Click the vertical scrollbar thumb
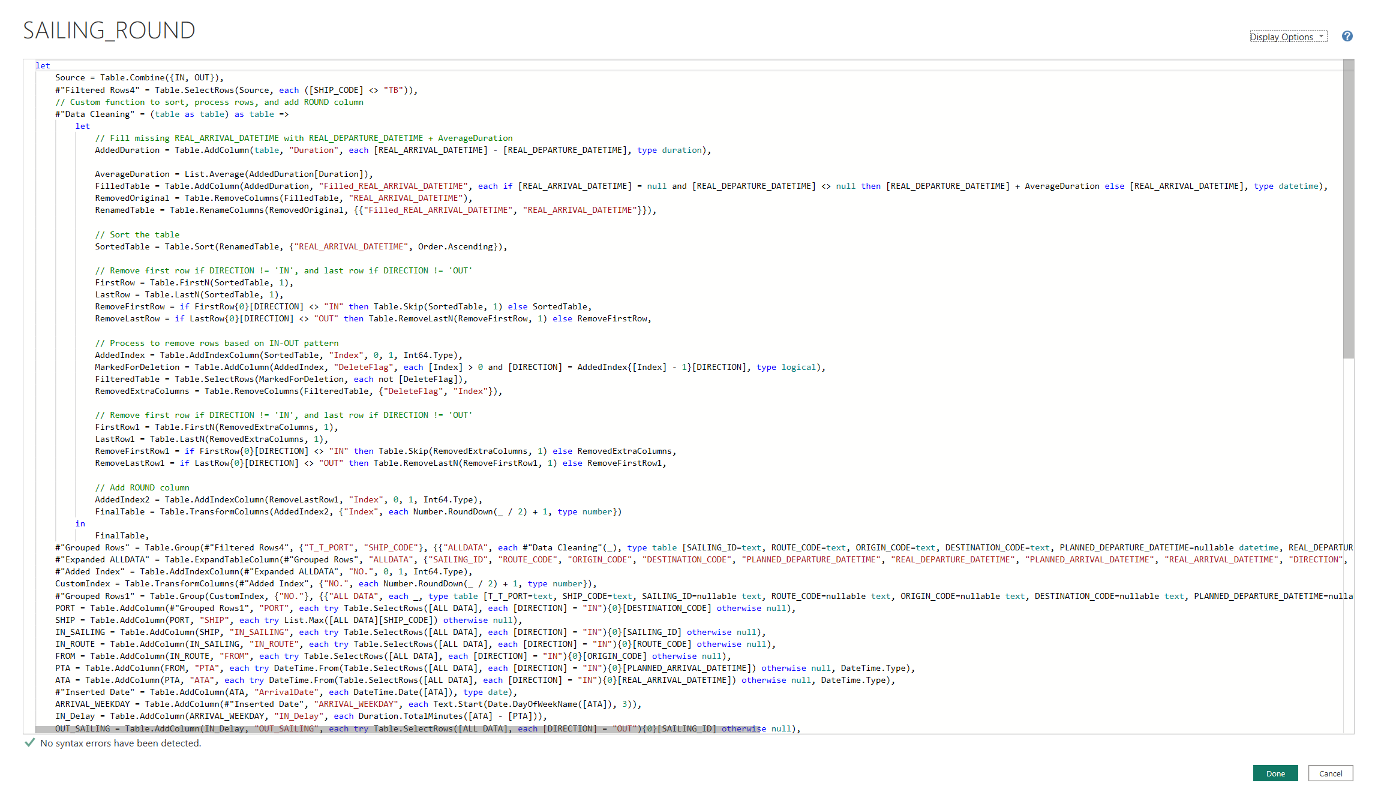Screen dimensions: 1375x804 pyautogui.click(x=1348, y=210)
